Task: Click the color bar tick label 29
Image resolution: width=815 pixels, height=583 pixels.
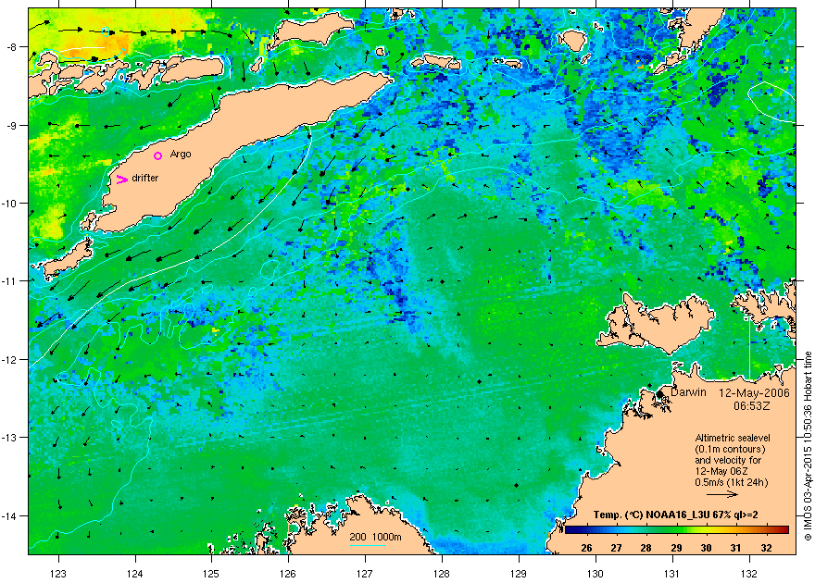Action: [676, 548]
